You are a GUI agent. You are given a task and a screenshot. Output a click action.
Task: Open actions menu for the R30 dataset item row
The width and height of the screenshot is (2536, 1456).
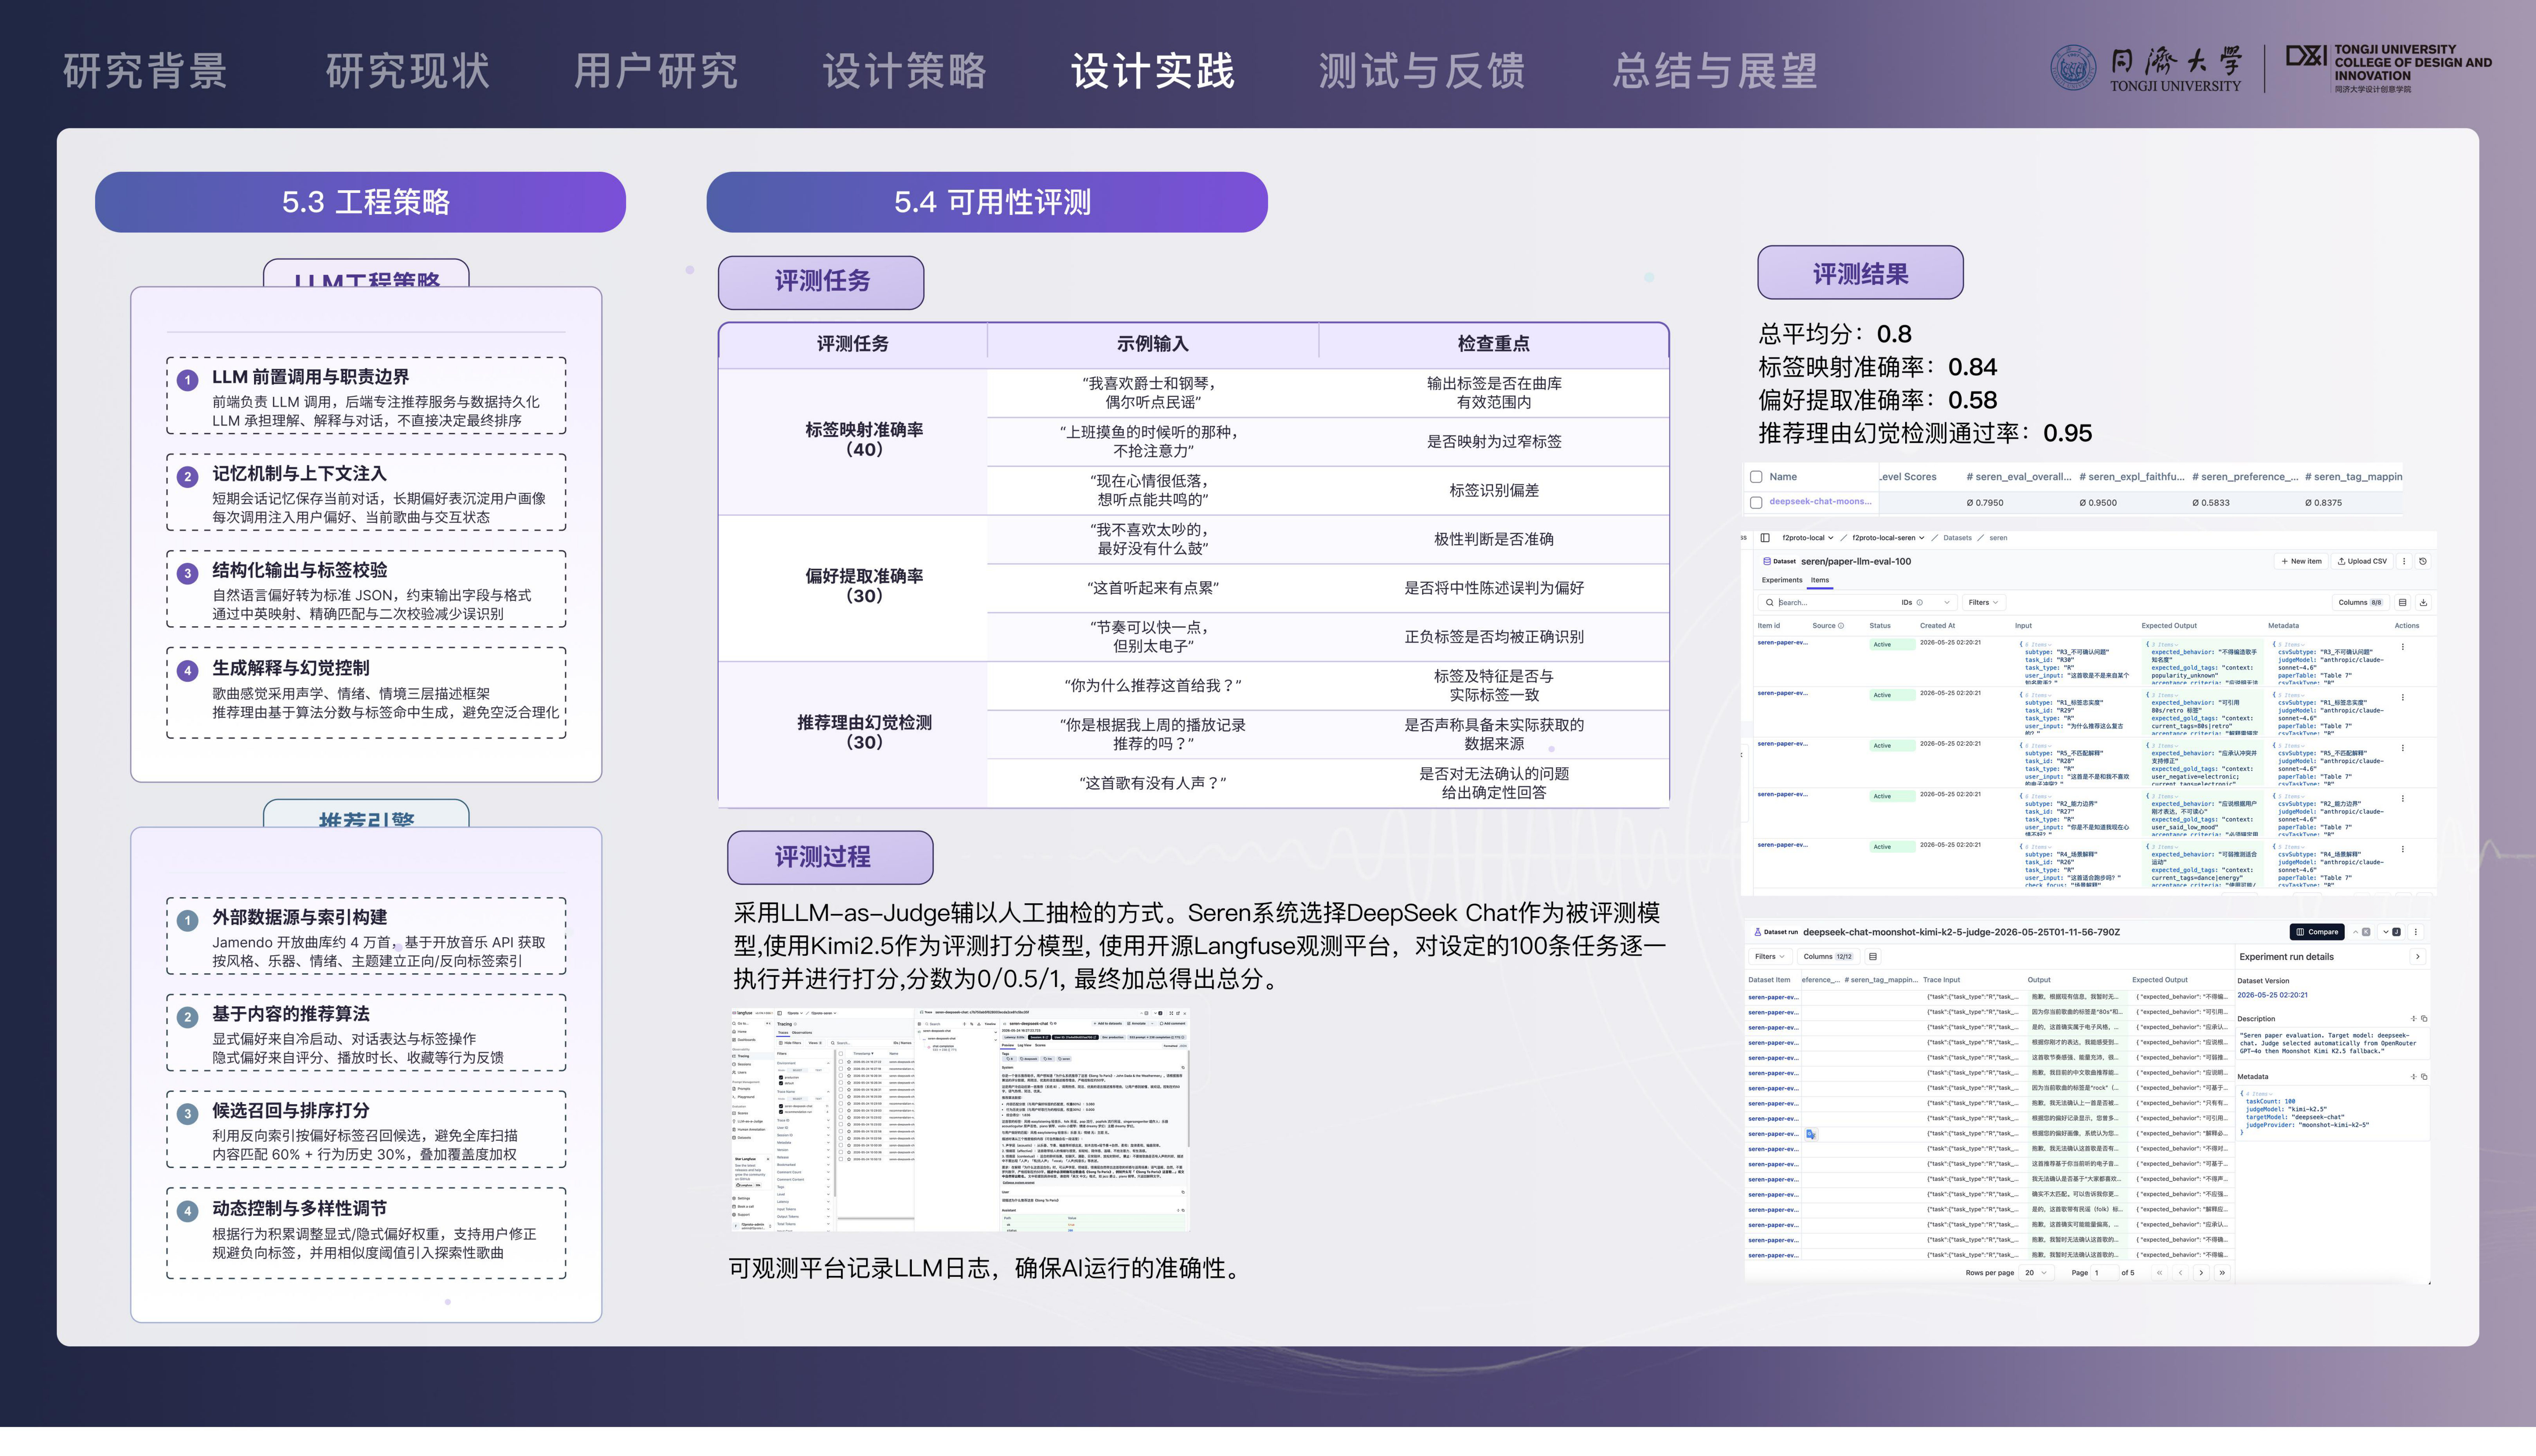click(x=2403, y=647)
